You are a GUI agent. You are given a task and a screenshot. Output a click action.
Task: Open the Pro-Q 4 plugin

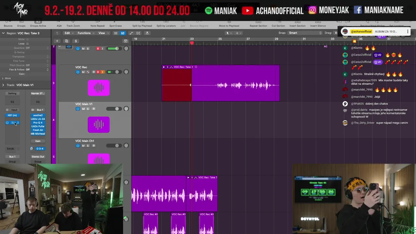(38, 123)
